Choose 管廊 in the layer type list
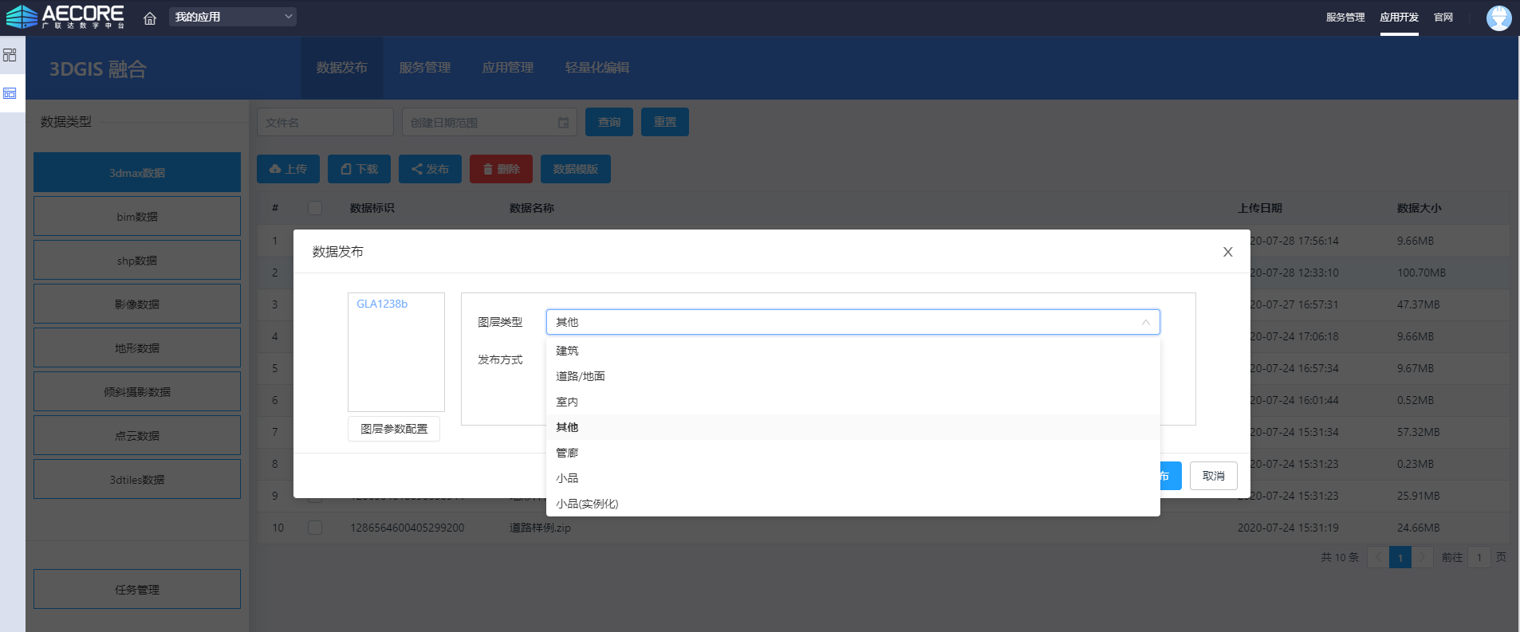This screenshot has height=632, width=1520. [x=567, y=453]
